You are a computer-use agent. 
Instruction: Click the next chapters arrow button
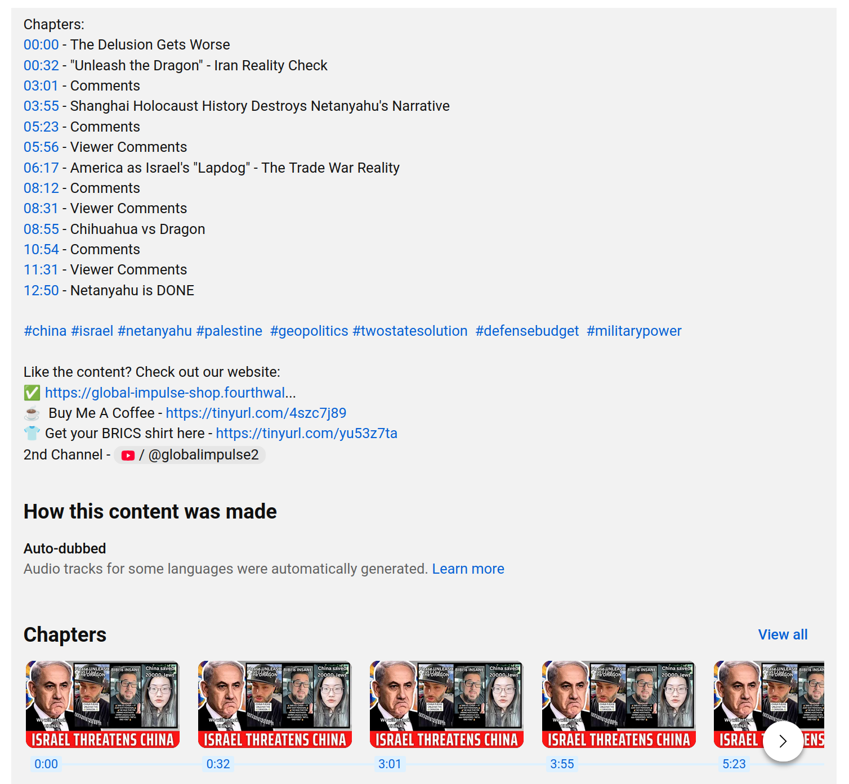(783, 741)
